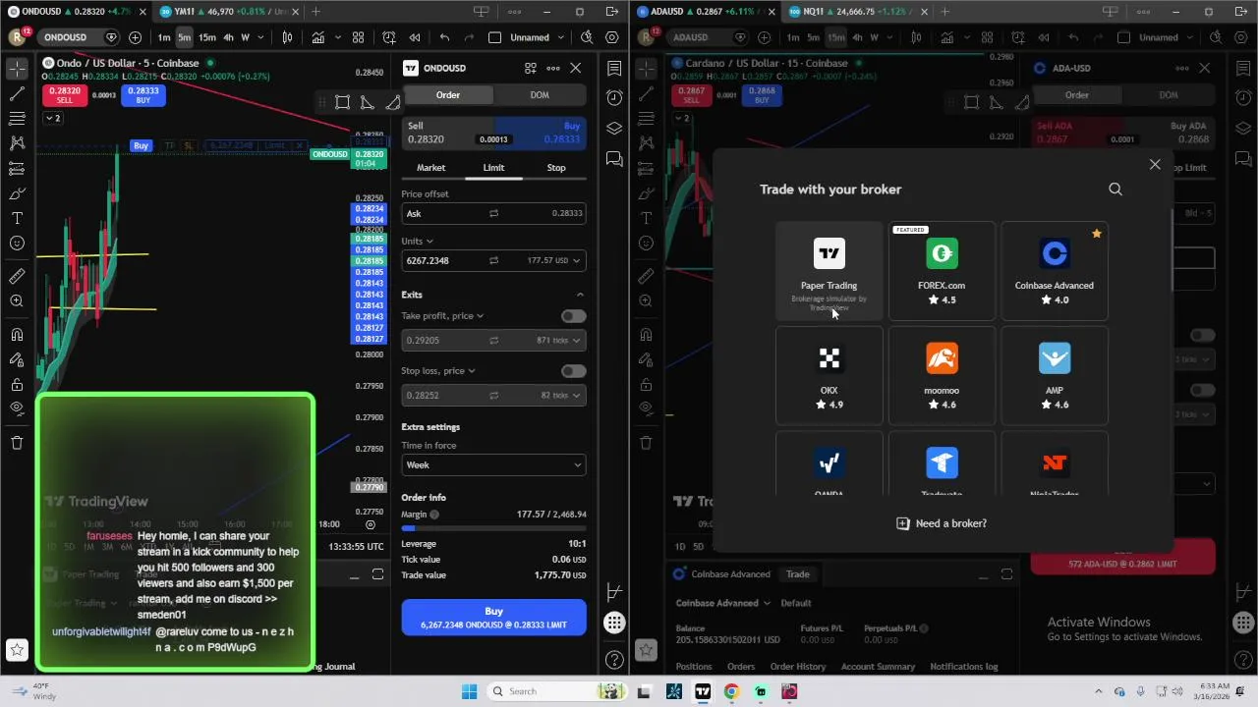Open the Time in force Week dropdown

493,464
